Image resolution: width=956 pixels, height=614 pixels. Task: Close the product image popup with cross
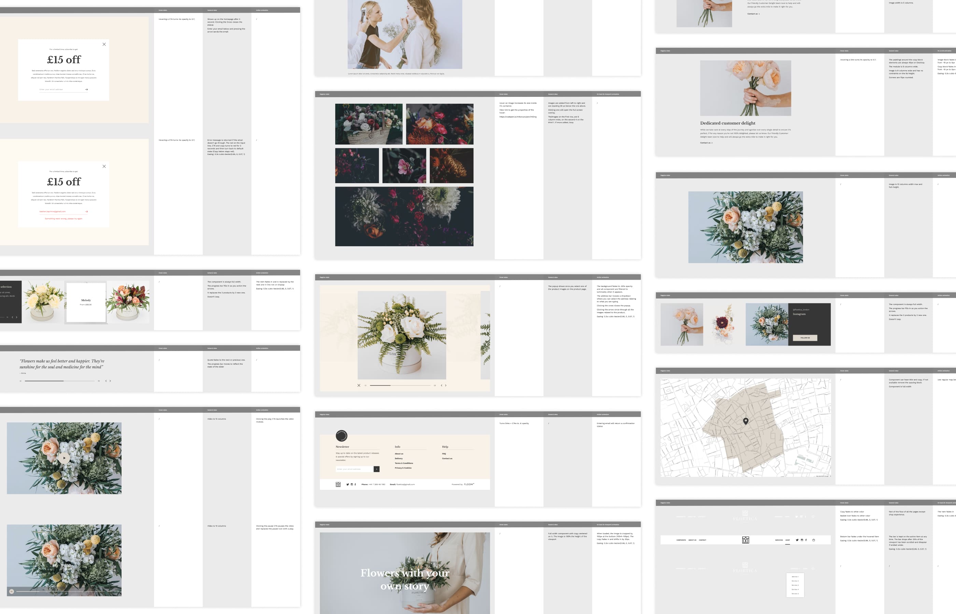(359, 385)
